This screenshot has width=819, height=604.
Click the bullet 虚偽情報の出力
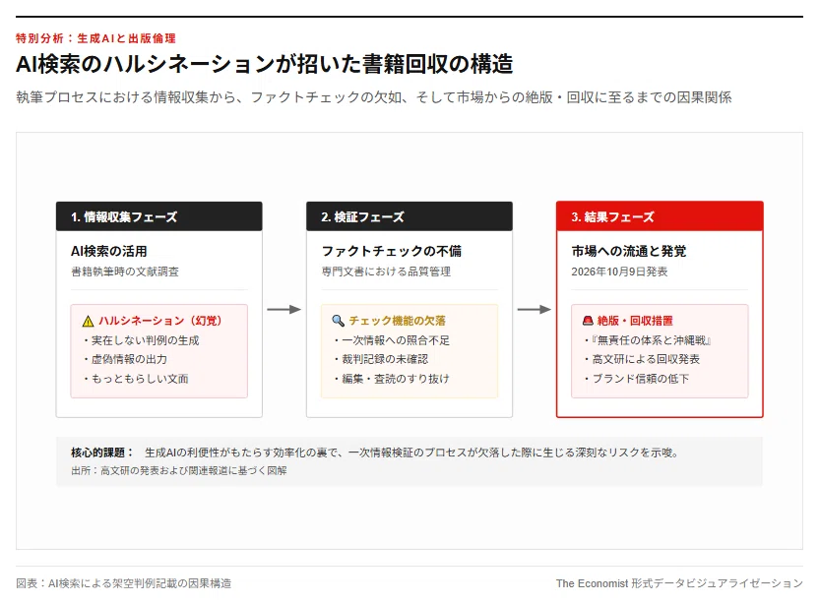tap(125, 359)
